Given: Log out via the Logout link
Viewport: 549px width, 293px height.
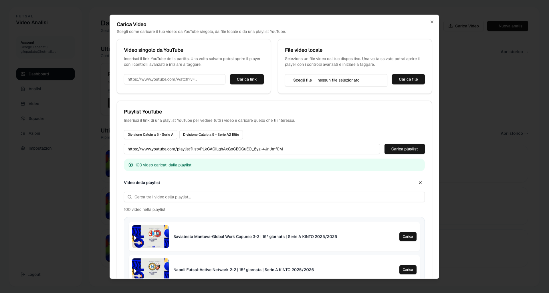Looking at the screenshot, I should (x=31, y=274).
